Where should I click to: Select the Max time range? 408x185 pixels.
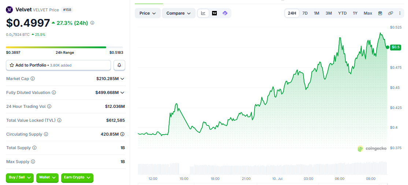coord(368,13)
